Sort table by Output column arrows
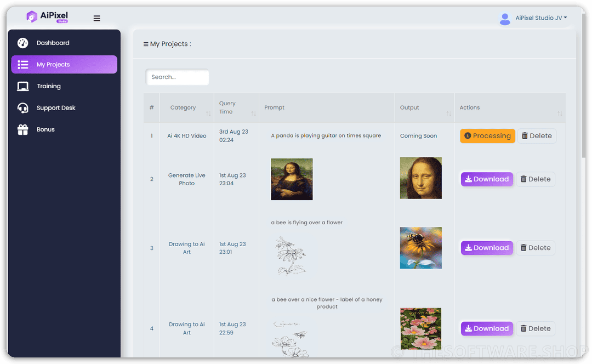Viewport: 592px width, 364px height. click(448, 113)
